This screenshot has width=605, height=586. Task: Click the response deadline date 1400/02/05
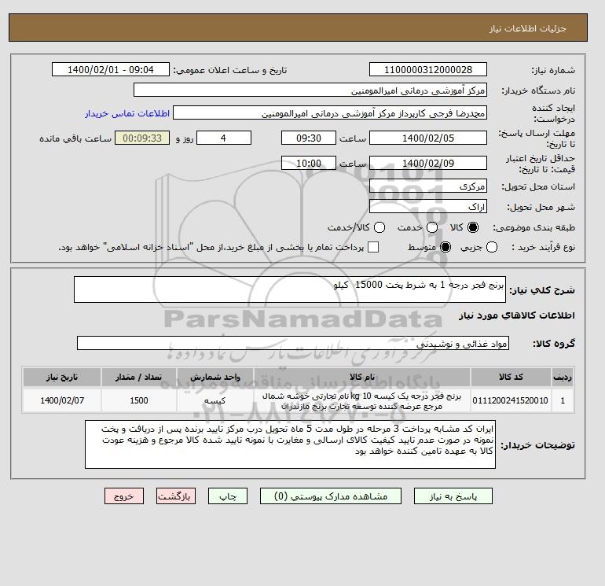428,138
